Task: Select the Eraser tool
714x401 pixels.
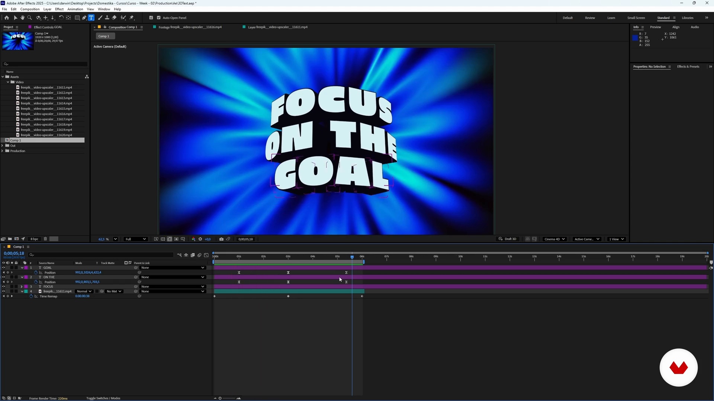Action: click(x=115, y=17)
